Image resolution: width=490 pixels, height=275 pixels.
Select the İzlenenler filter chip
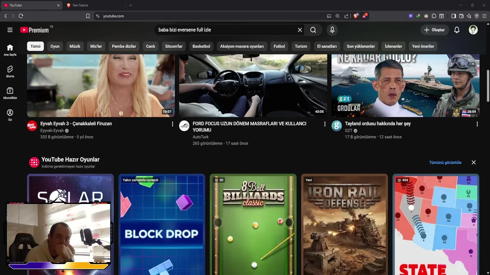click(x=394, y=46)
